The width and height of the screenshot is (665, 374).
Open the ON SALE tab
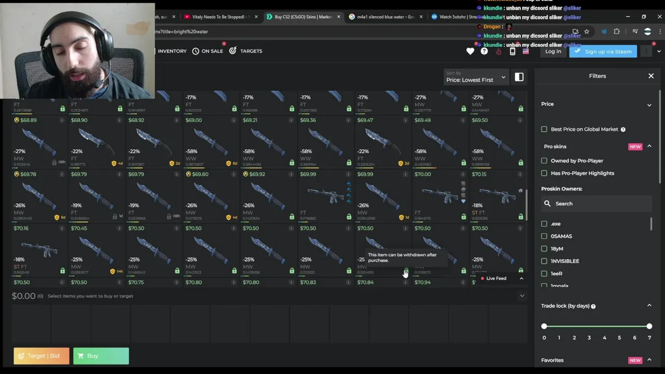pyautogui.click(x=207, y=51)
